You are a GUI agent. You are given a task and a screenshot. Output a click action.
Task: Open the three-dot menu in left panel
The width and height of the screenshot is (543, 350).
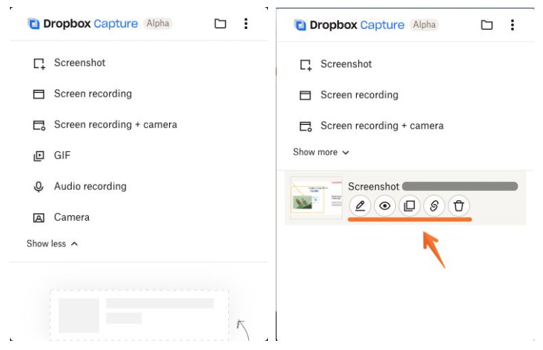pyautogui.click(x=245, y=24)
